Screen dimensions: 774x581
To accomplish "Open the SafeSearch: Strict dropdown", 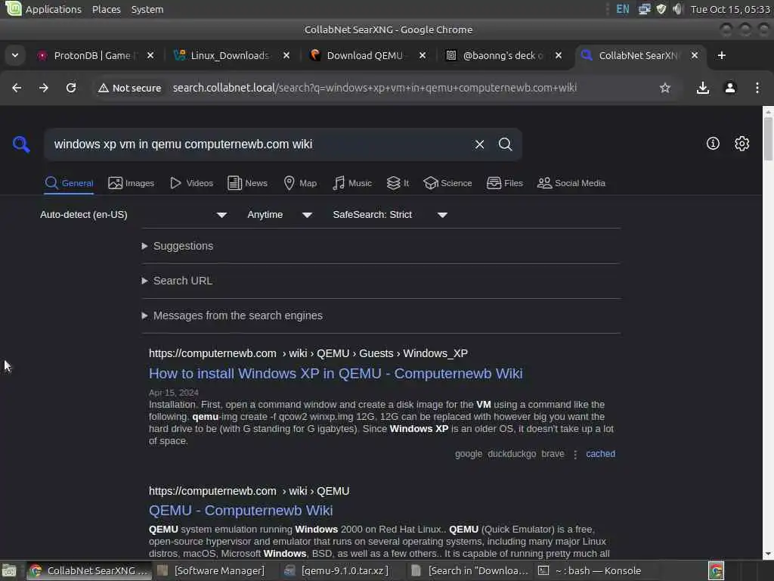I will [390, 215].
